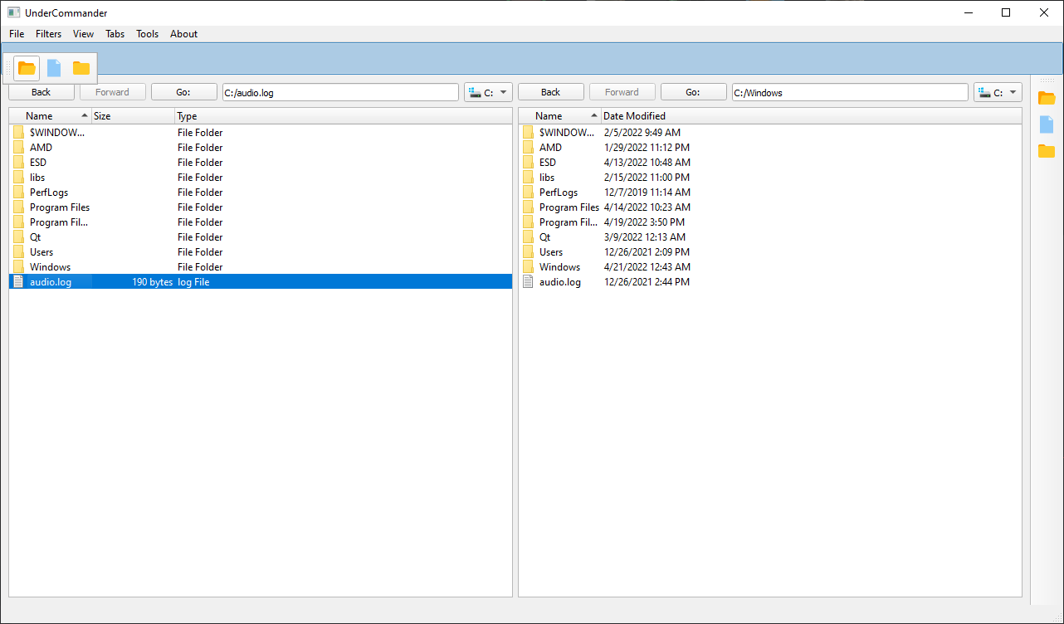
Task: Sort the right pane by Date Modified
Action: 634,116
